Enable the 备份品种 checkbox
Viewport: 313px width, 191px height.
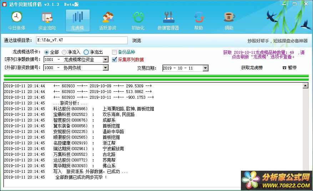tap(114, 52)
